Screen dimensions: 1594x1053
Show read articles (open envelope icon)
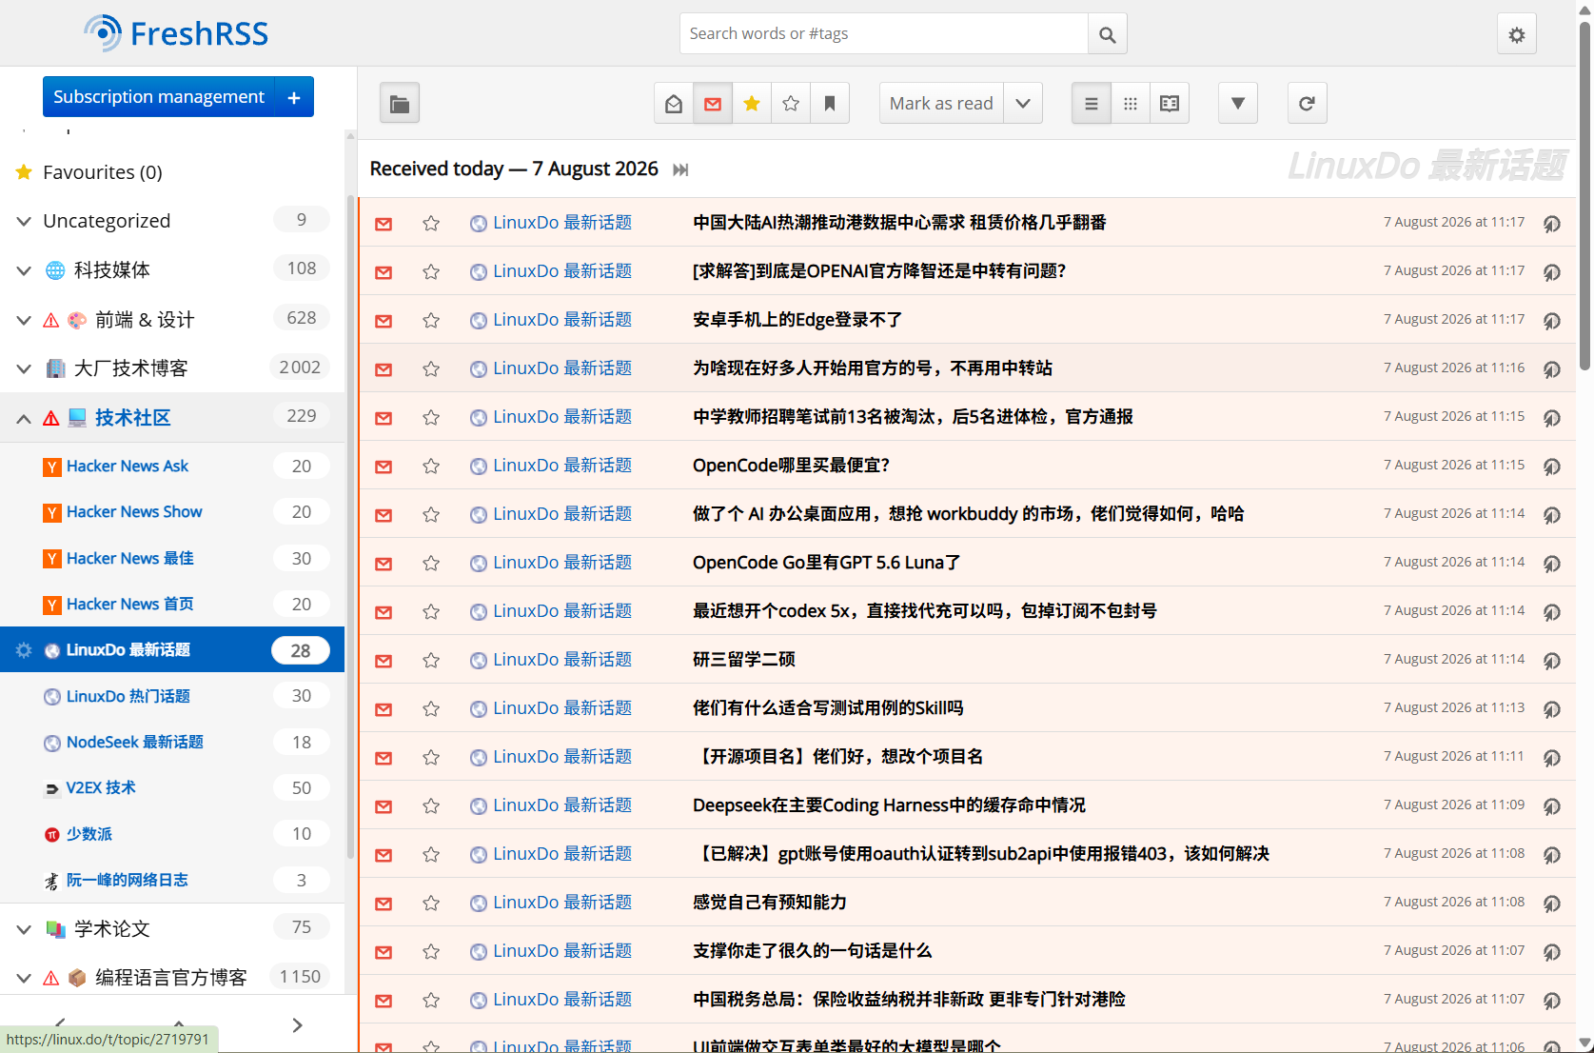tap(674, 104)
